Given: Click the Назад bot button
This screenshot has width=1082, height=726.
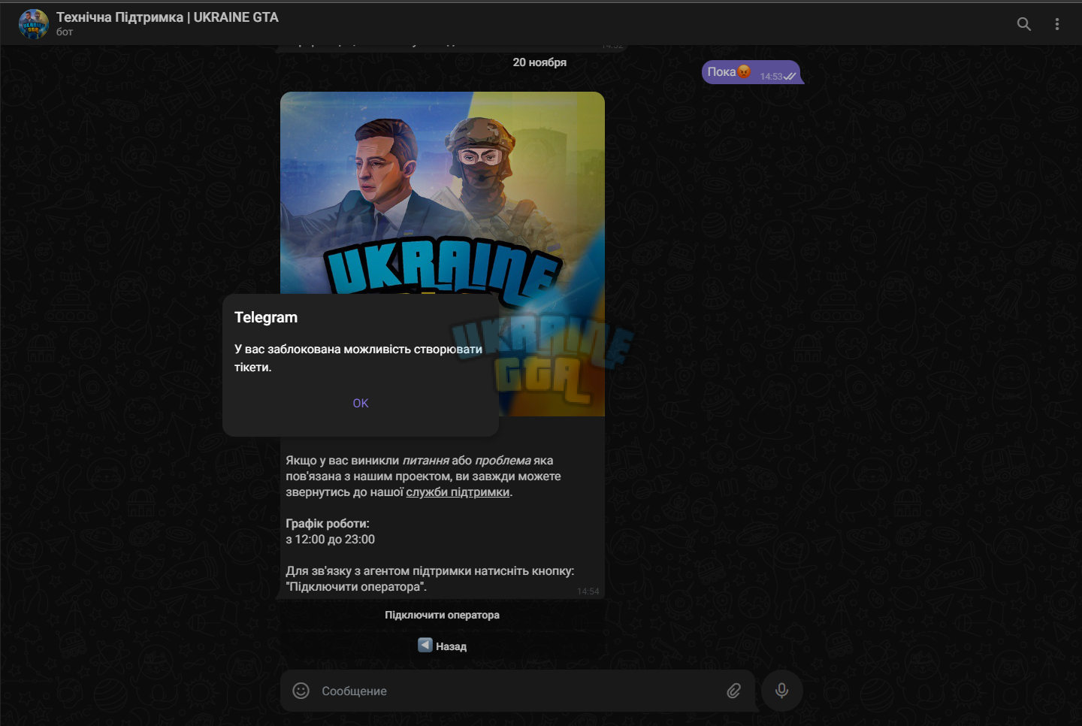Looking at the screenshot, I should tap(442, 646).
